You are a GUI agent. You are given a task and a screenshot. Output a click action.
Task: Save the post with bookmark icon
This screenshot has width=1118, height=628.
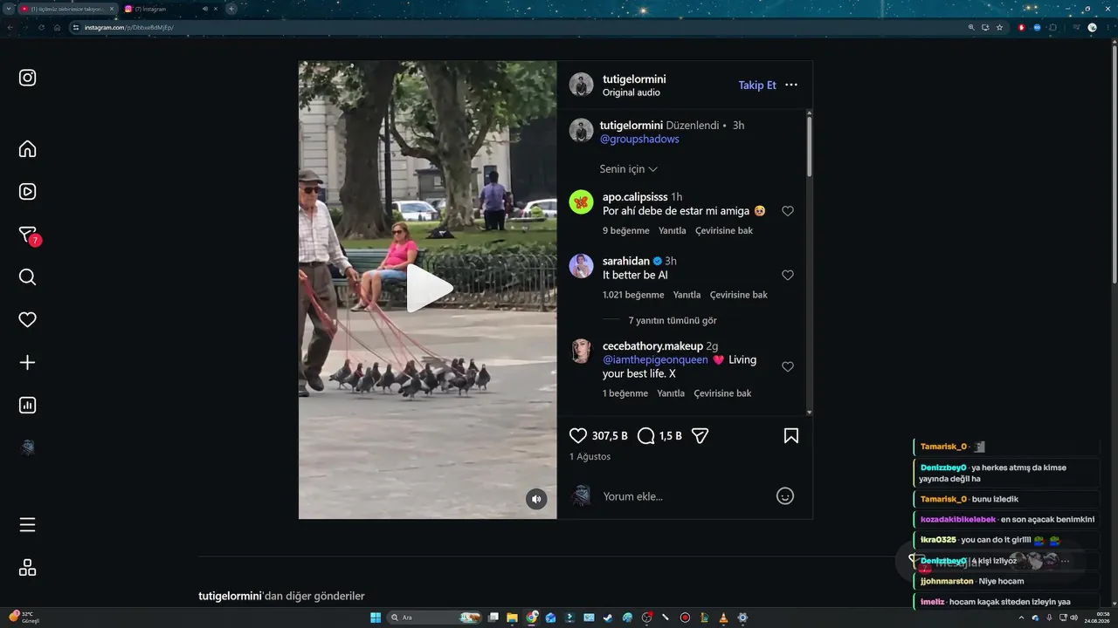coord(791,436)
